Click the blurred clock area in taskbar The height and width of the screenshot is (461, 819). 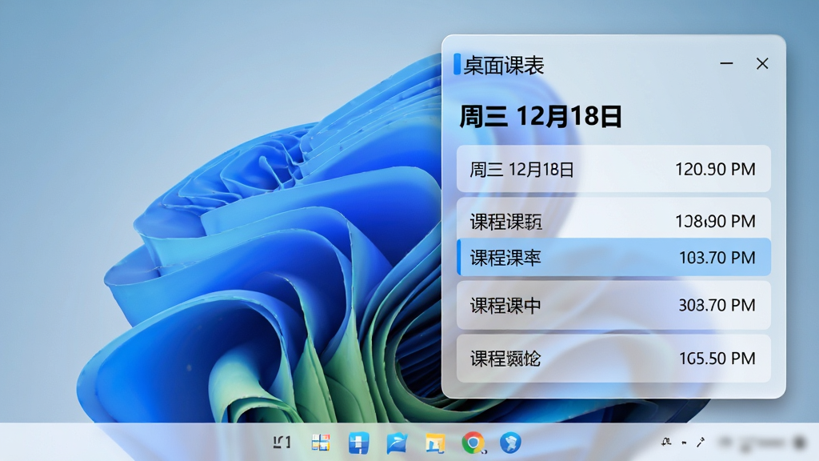click(x=762, y=443)
